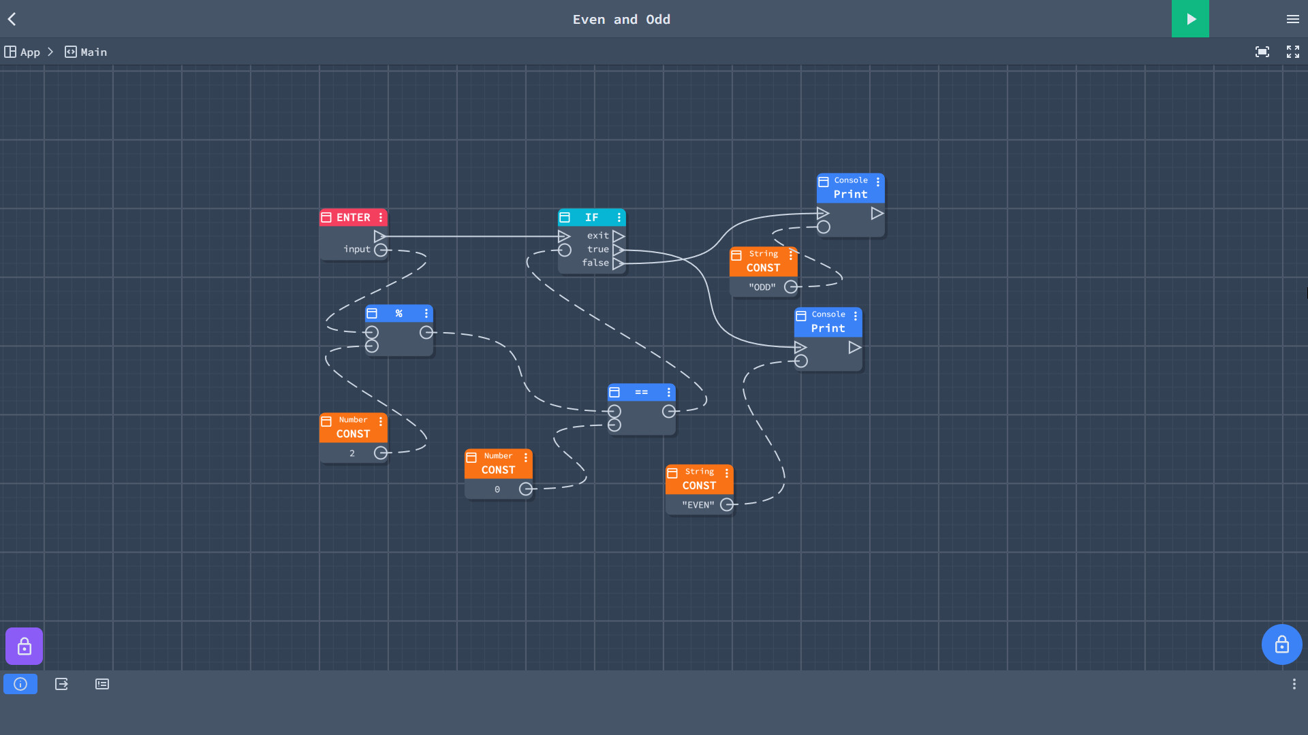The height and width of the screenshot is (735, 1308).
Task: Open the % node options menu
Action: [x=426, y=314]
